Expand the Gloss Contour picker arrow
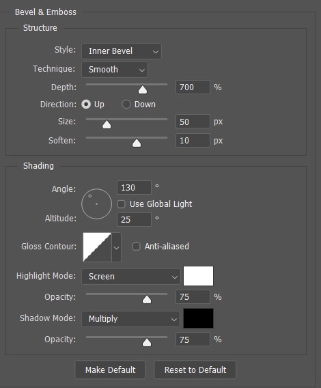The width and height of the screenshot is (321, 388). click(x=116, y=247)
